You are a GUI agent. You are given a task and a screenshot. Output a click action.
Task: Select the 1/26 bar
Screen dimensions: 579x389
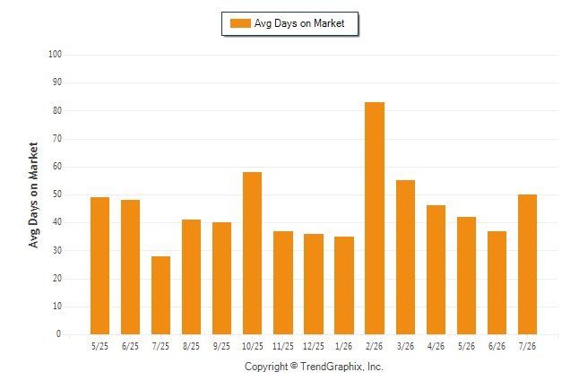pos(344,286)
